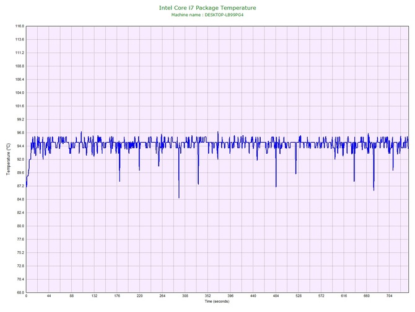
Task: Click y-axis value 87.2
Action: [x=20, y=186]
